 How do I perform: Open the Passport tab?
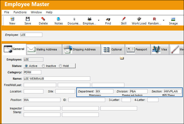(138, 49)
